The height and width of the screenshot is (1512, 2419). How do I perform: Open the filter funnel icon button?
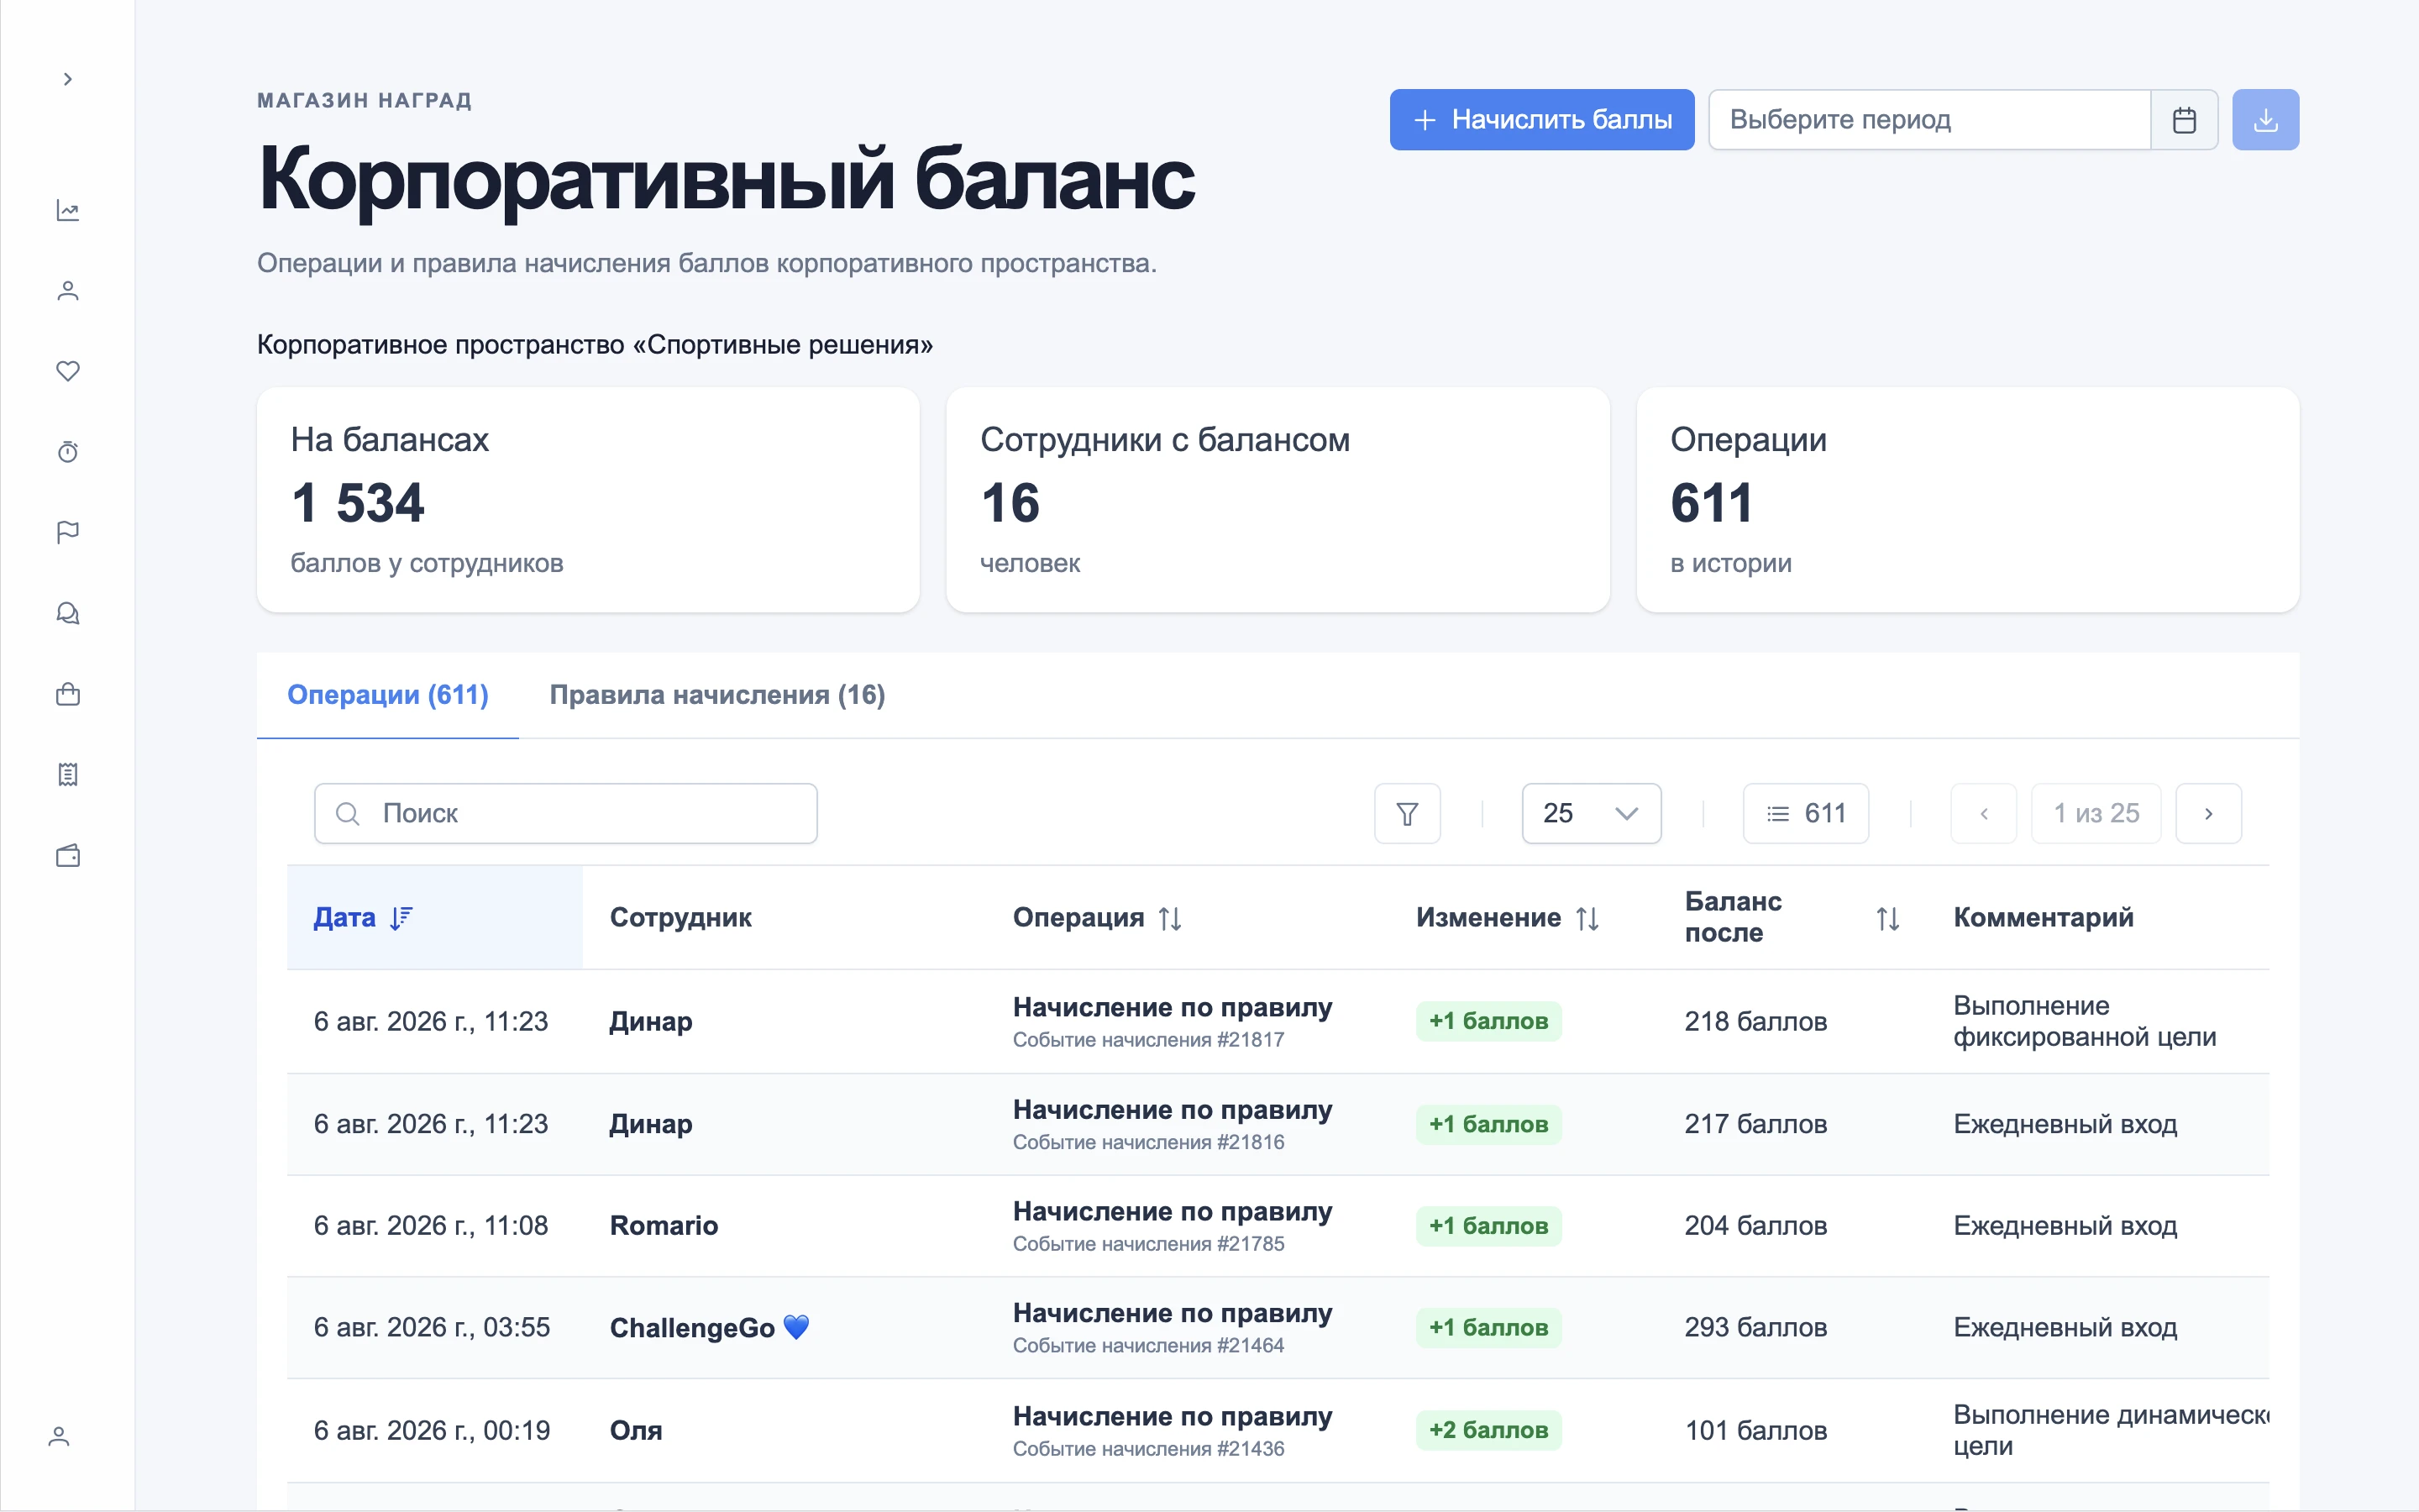(1406, 813)
